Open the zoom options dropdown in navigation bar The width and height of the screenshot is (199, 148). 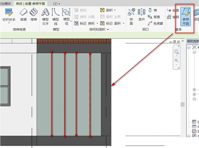coord(176,65)
